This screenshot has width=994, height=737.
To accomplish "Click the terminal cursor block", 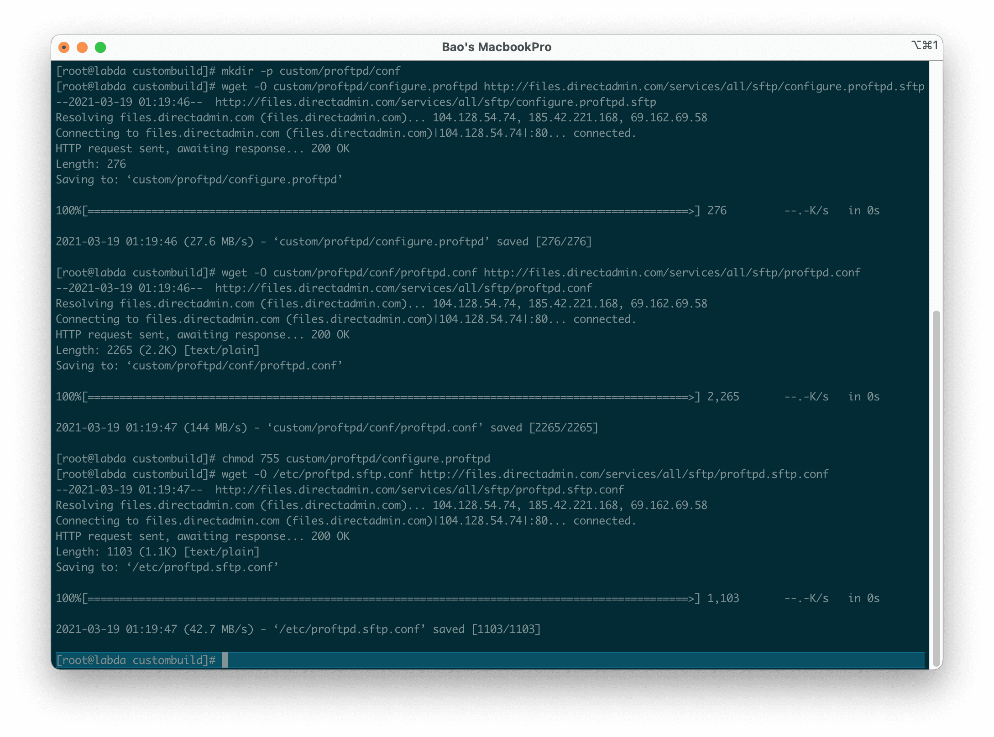I will (225, 659).
